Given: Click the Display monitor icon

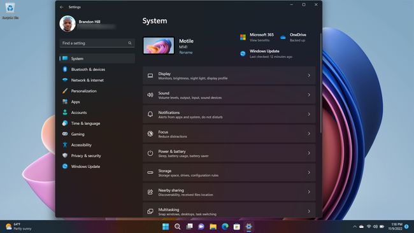Looking at the screenshot, I should pos(150,76).
